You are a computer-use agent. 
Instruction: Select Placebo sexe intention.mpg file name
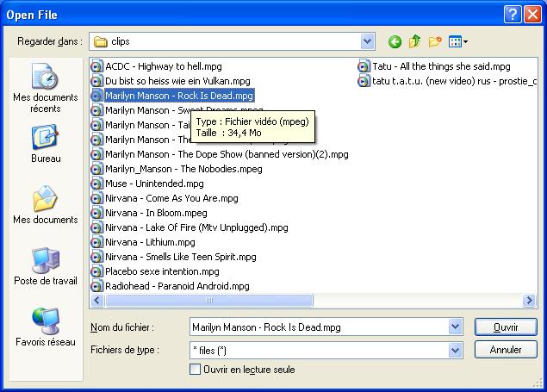tap(162, 271)
